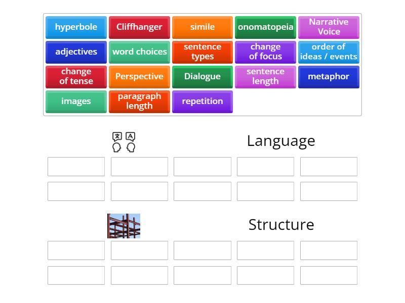
Task: Click the translation heads icon beside Language
Action: pos(124,142)
